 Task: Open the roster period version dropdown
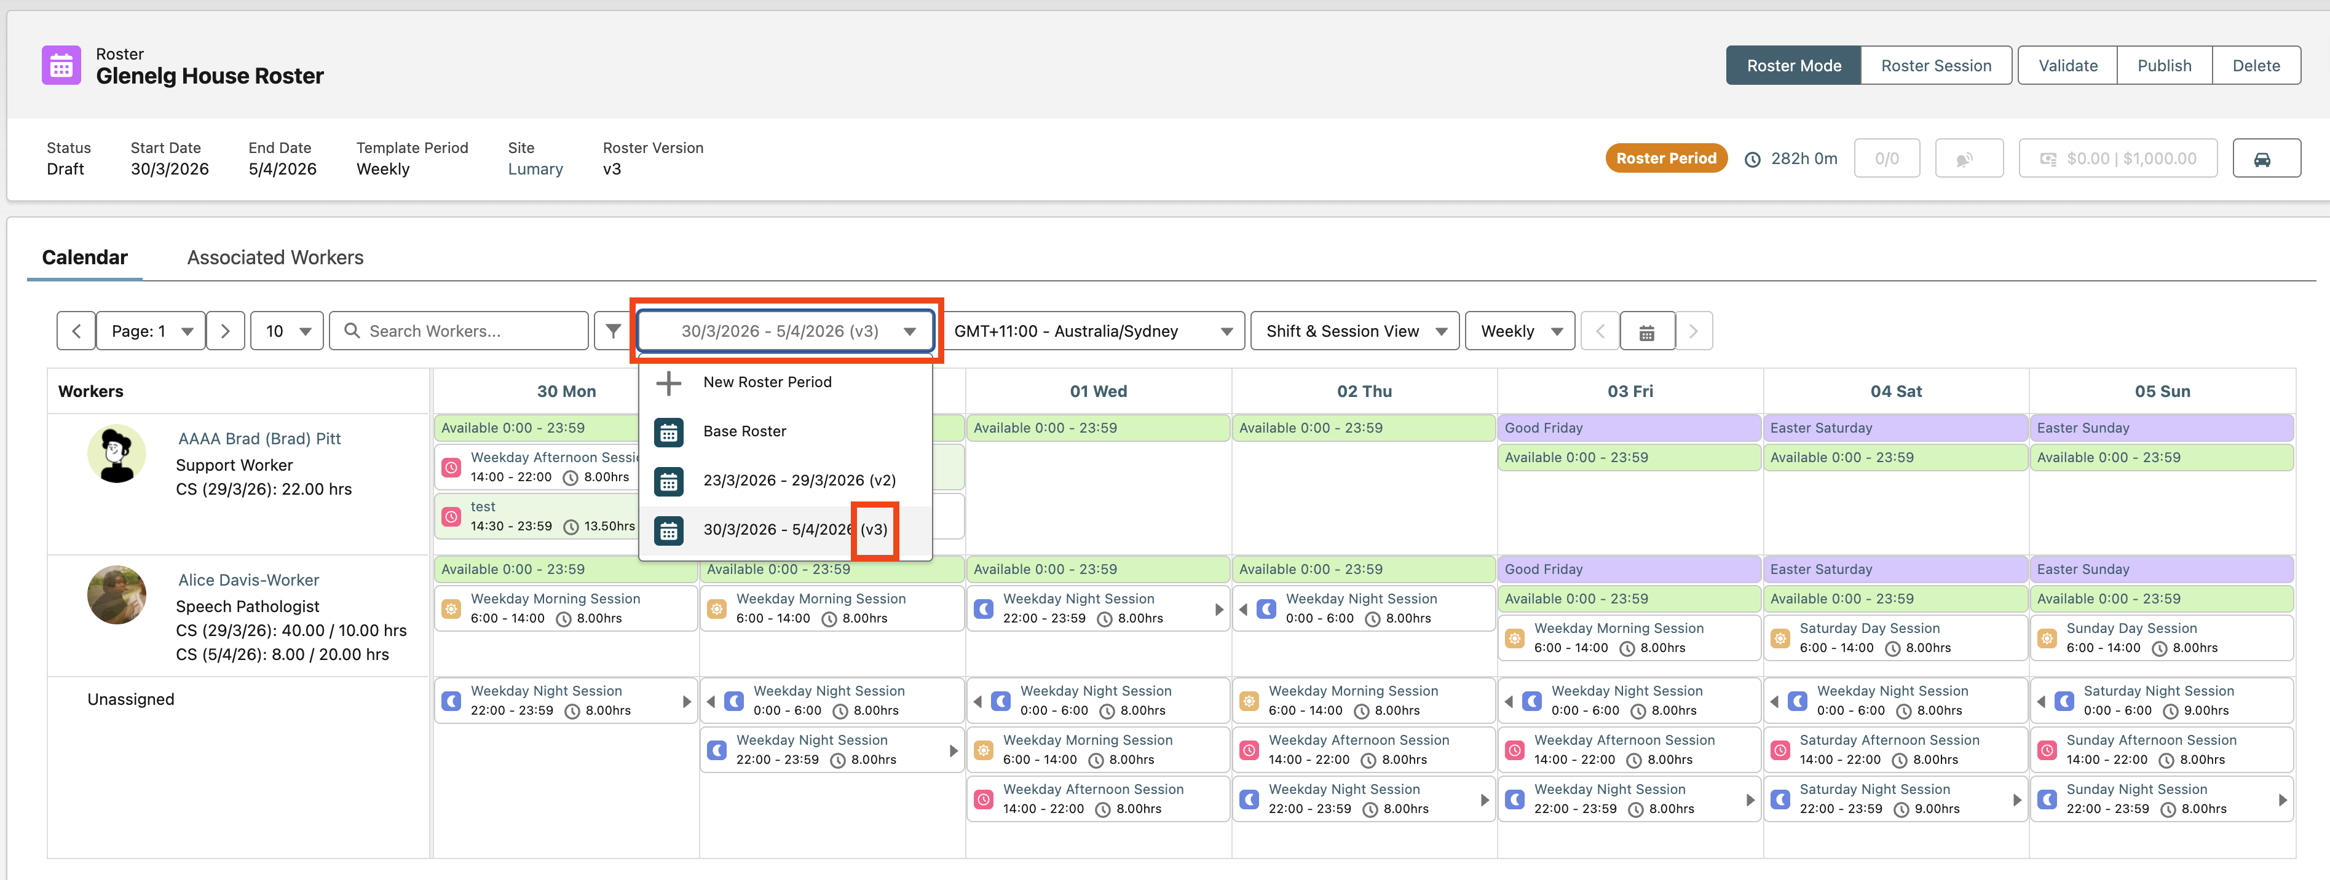tap(785, 331)
